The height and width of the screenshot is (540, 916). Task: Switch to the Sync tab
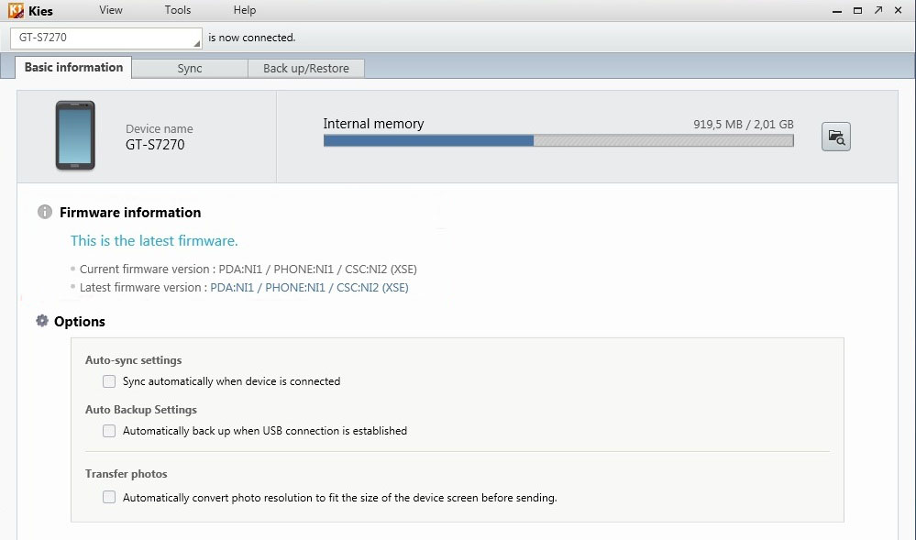tap(190, 69)
